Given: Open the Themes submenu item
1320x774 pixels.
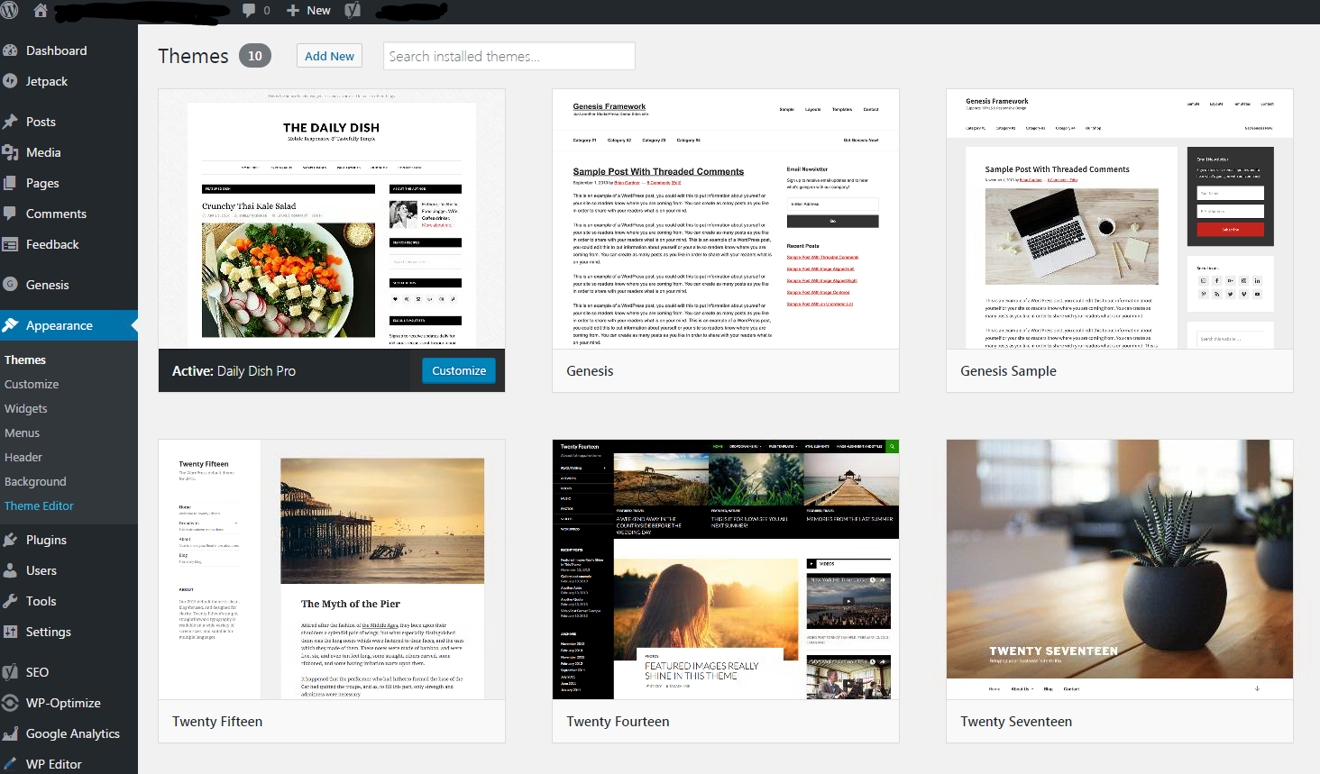Looking at the screenshot, I should (x=25, y=360).
